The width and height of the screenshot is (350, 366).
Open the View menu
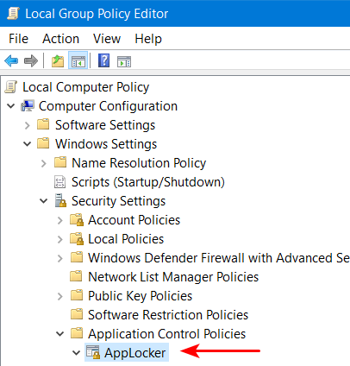pos(107,39)
